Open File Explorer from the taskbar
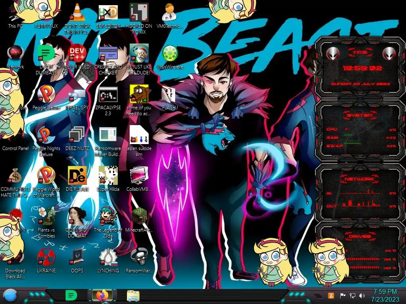 pos(133,296)
